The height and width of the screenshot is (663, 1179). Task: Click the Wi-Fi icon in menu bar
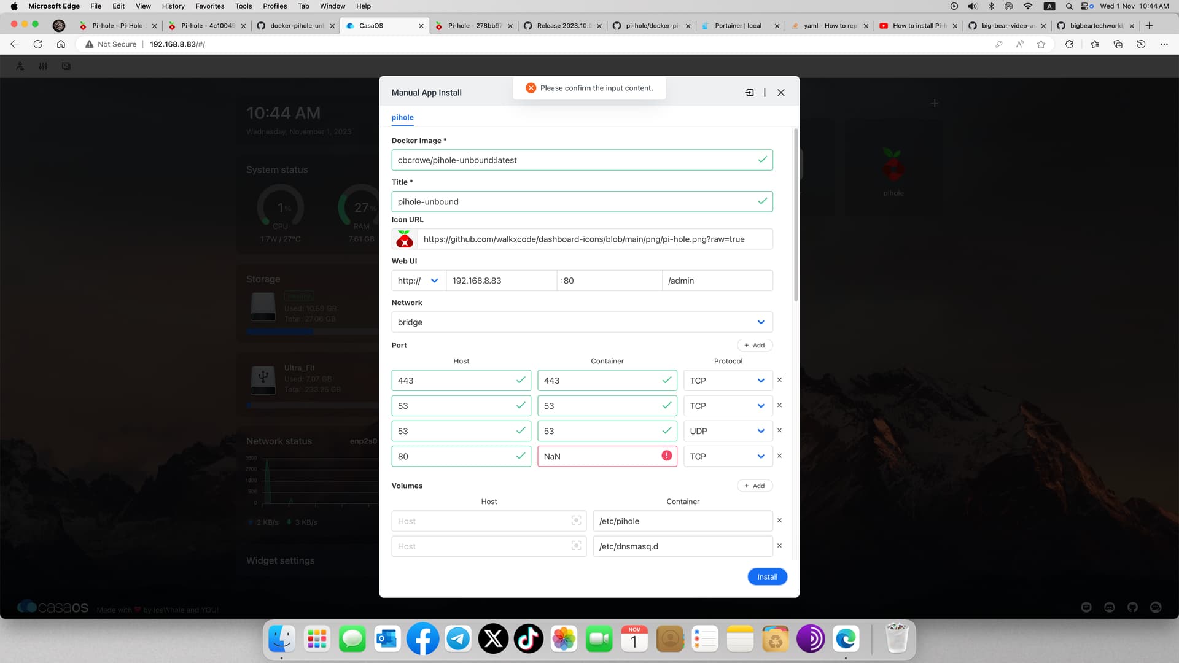pyautogui.click(x=1027, y=6)
